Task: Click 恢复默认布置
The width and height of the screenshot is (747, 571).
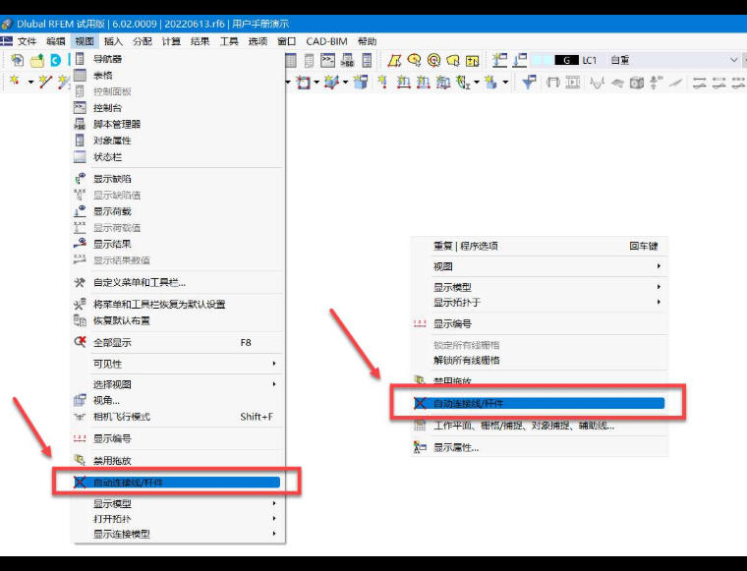Action: tap(178, 320)
